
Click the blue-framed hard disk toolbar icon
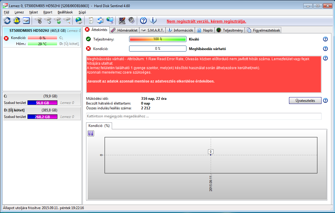pos(26,21)
